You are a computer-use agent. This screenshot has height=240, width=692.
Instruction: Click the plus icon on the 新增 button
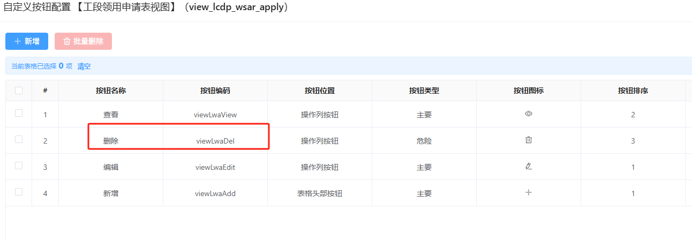18,41
